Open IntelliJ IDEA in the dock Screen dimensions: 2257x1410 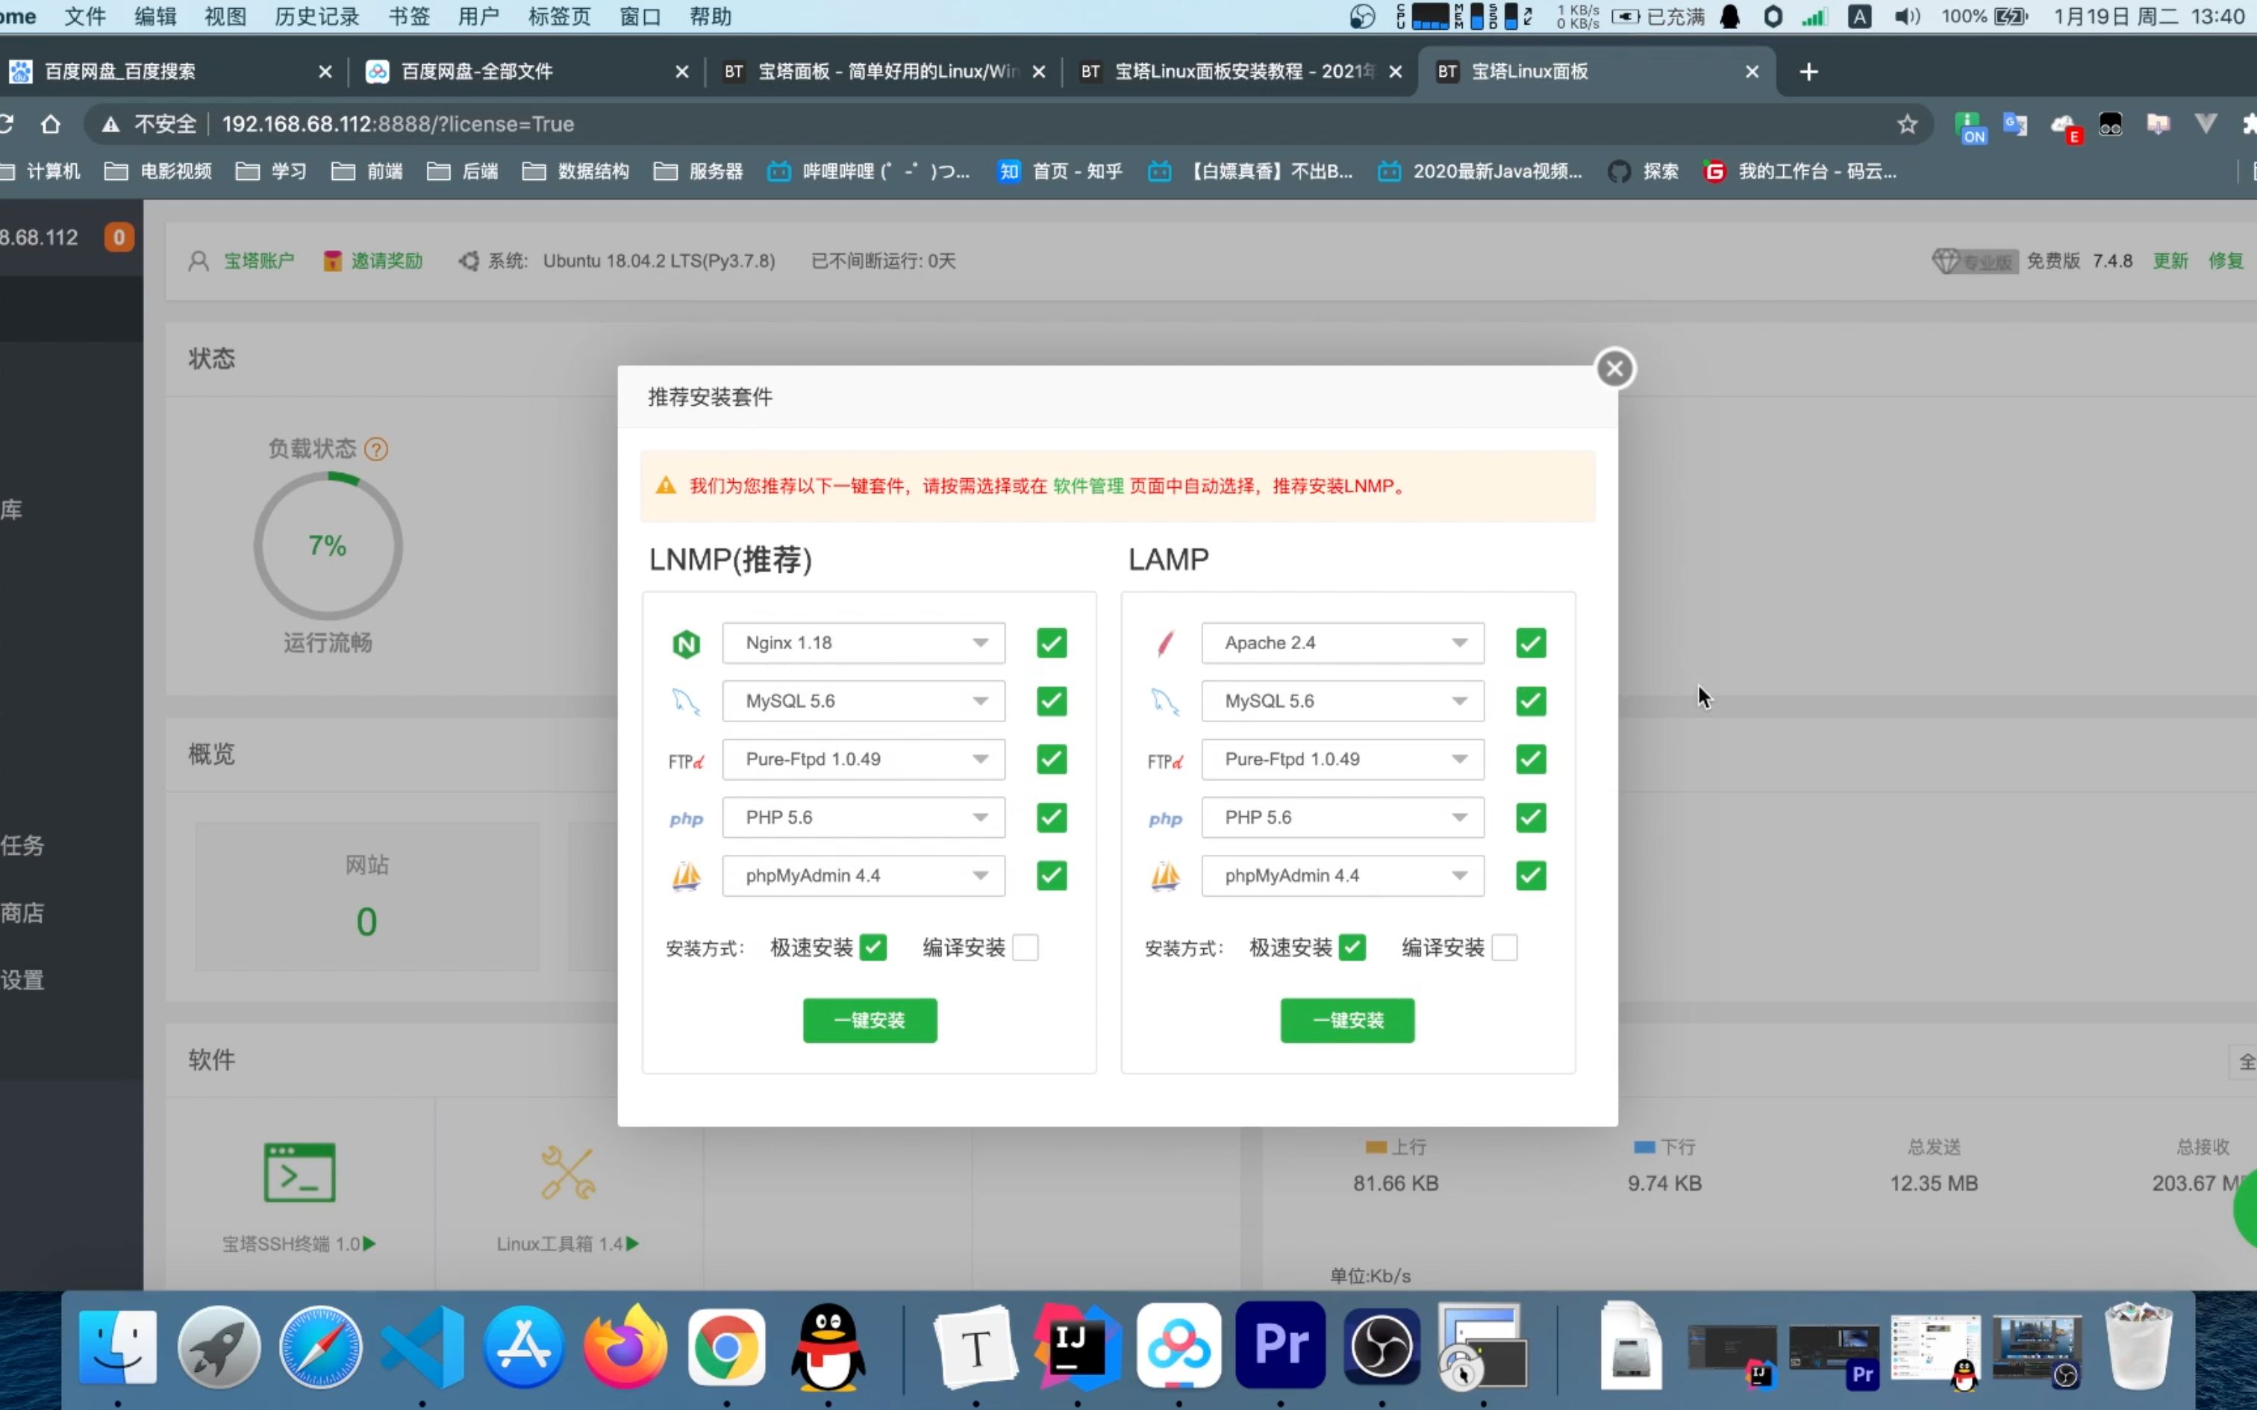pos(1077,1347)
